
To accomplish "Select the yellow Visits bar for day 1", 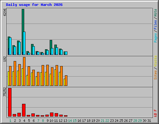I will point(8,78).
